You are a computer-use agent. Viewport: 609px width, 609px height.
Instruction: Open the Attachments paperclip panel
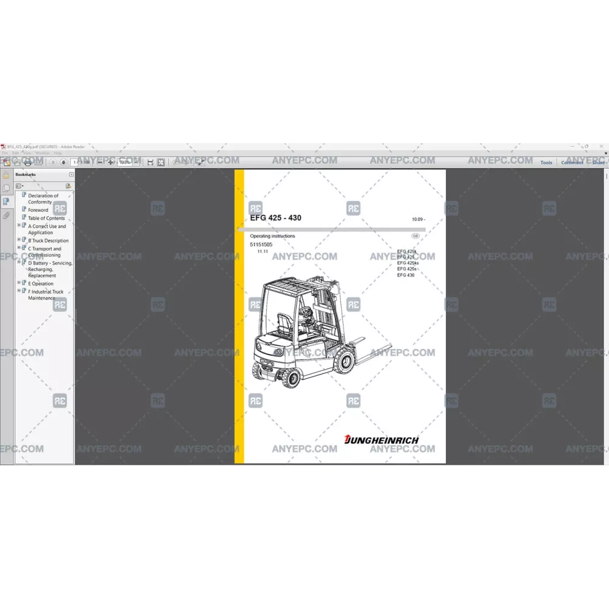tap(6, 215)
